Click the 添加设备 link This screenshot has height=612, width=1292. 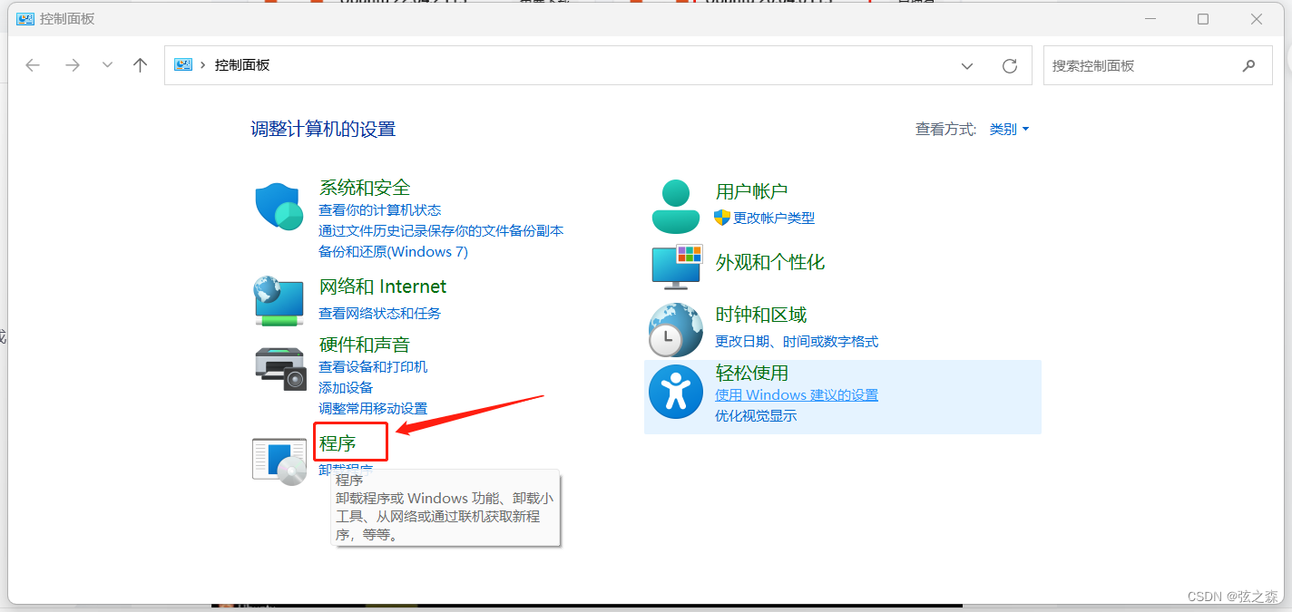(x=346, y=387)
